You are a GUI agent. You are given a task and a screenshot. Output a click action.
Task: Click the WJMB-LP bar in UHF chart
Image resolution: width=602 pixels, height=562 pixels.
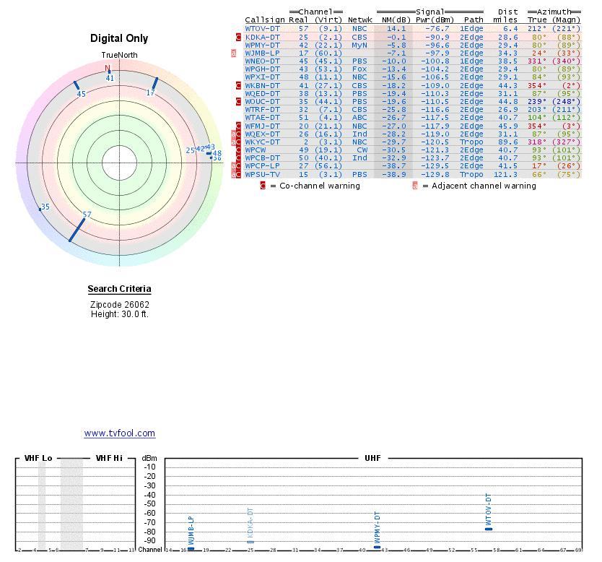point(191,548)
